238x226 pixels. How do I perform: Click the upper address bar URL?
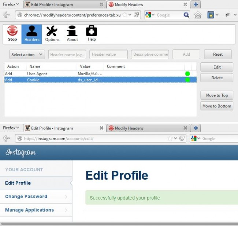[72, 15]
